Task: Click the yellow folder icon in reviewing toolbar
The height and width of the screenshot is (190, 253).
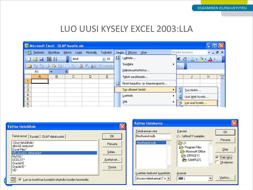Action: pos(29,66)
